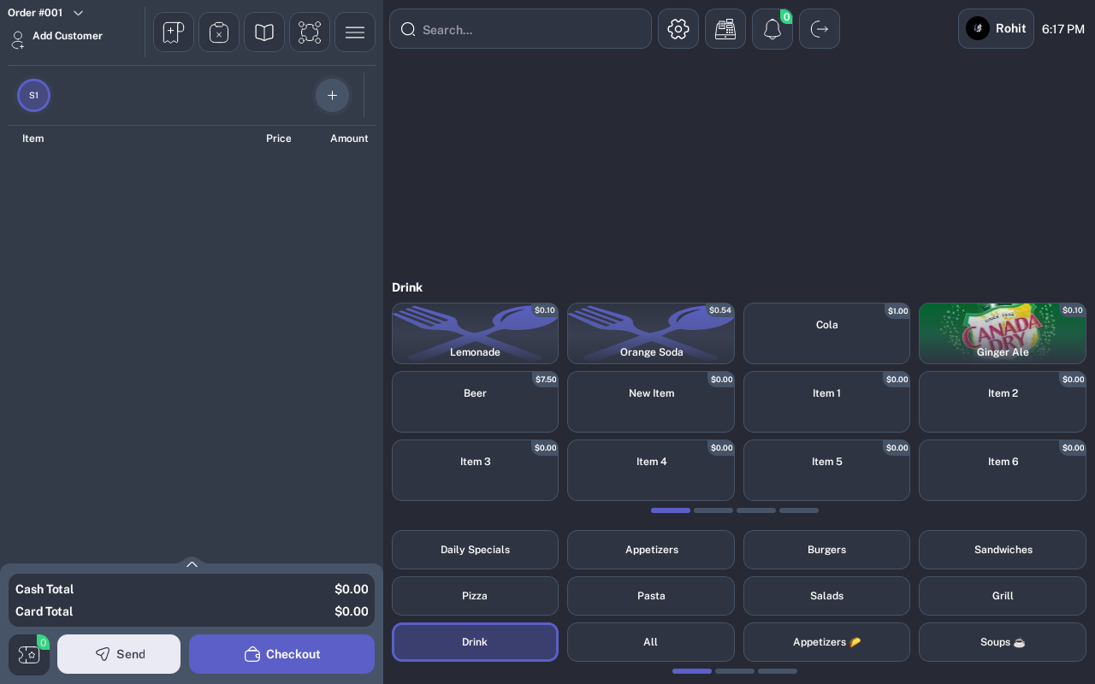Screen dimensions: 1095x684
Task: Select the Item 5 tile
Action: pos(826,470)
